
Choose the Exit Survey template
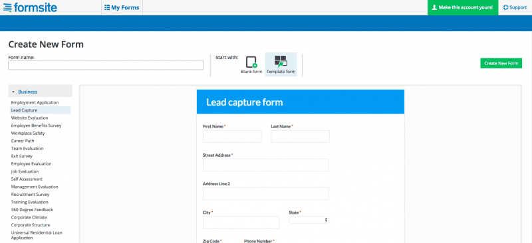point(22,156)
